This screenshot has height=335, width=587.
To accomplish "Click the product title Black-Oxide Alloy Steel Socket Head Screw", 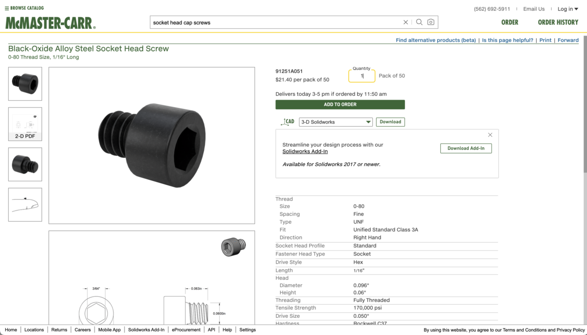I will point(89,49).
